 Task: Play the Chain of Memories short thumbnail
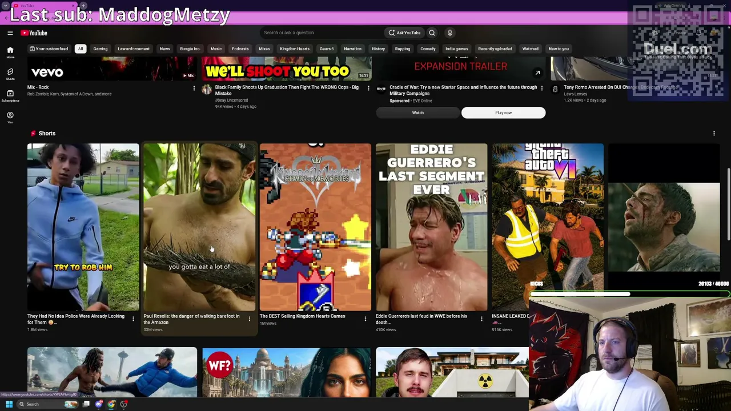click(x=315, y=227)
